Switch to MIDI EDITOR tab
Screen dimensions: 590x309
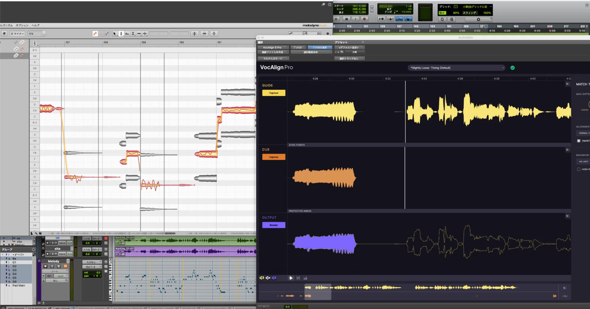[17, 308]
